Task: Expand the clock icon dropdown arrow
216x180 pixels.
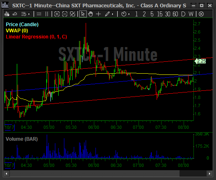Action: pos(129,14)
